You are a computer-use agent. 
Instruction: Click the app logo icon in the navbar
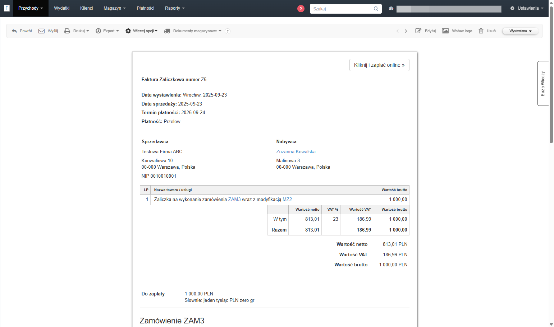tap(6, 8)
